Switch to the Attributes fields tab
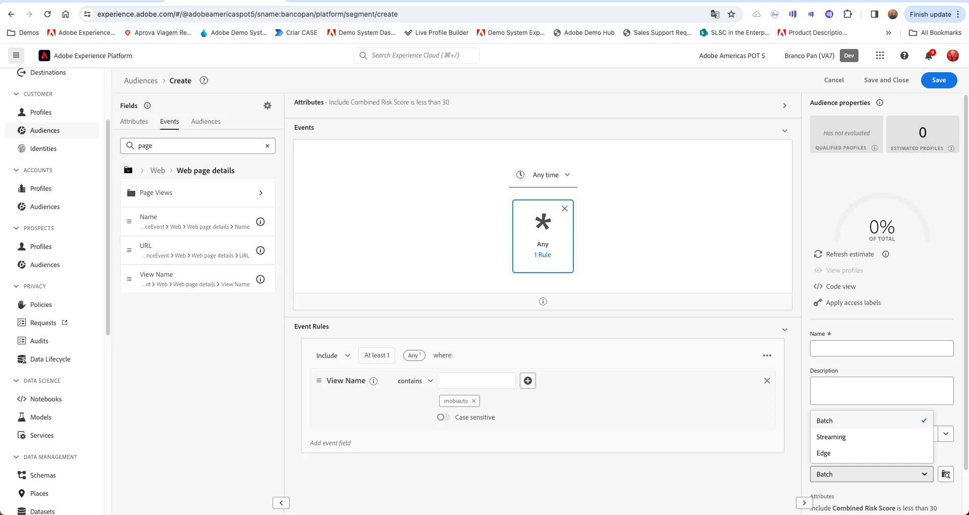Screen dimensions: 969x515 point(134,122)
